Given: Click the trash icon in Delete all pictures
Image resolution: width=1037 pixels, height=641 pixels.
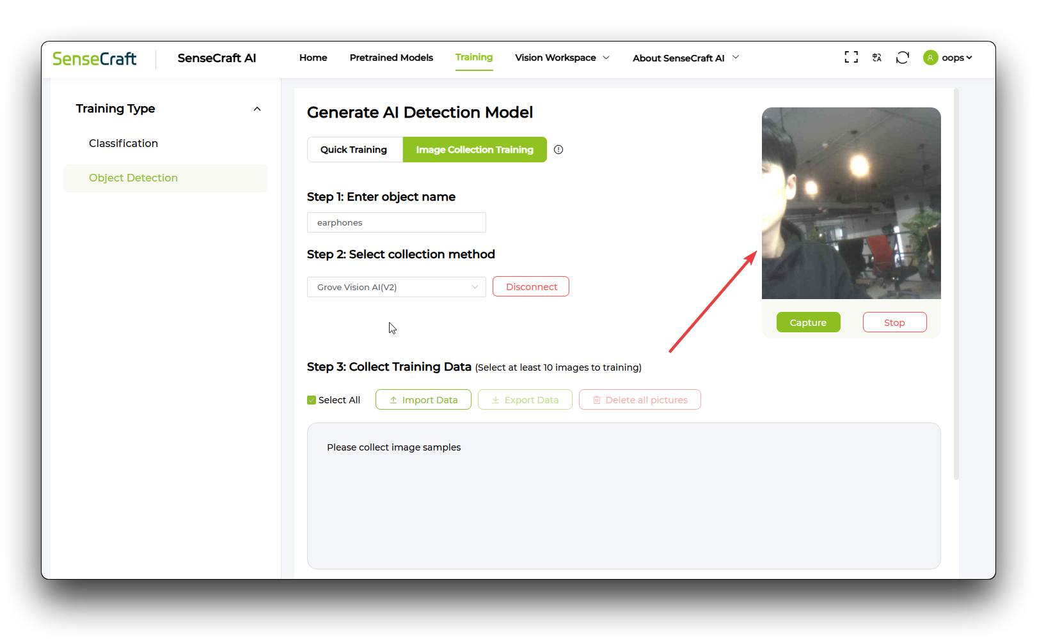Looking at the screenshot, I should coord(596,399).
